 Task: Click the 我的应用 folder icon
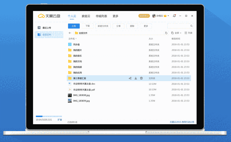tap(70, 73)
